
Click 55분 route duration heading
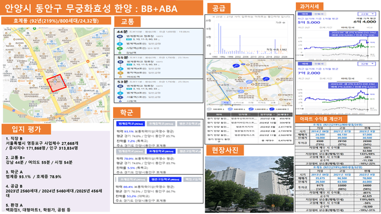123,58
